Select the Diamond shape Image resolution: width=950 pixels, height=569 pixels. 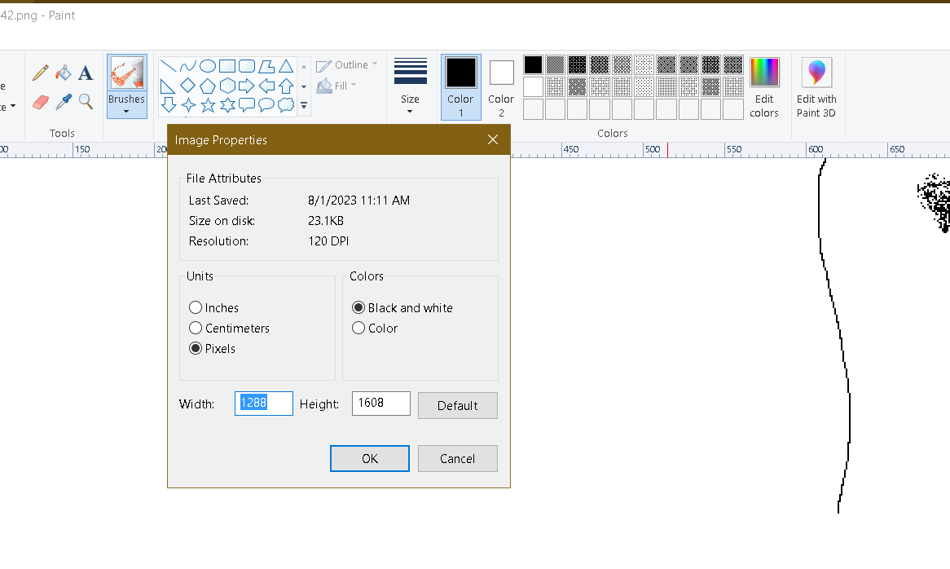coord(188,86)
